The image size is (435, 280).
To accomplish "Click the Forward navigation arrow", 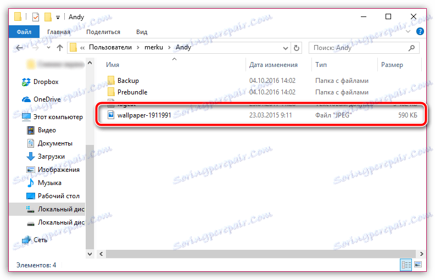I will [35, 48].
